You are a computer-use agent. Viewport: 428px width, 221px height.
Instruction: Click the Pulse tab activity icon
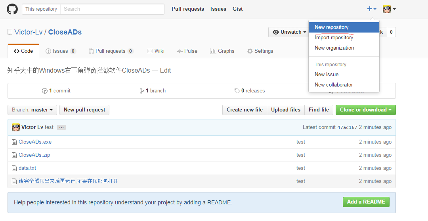pyautogui.click(x=180, y=51)
